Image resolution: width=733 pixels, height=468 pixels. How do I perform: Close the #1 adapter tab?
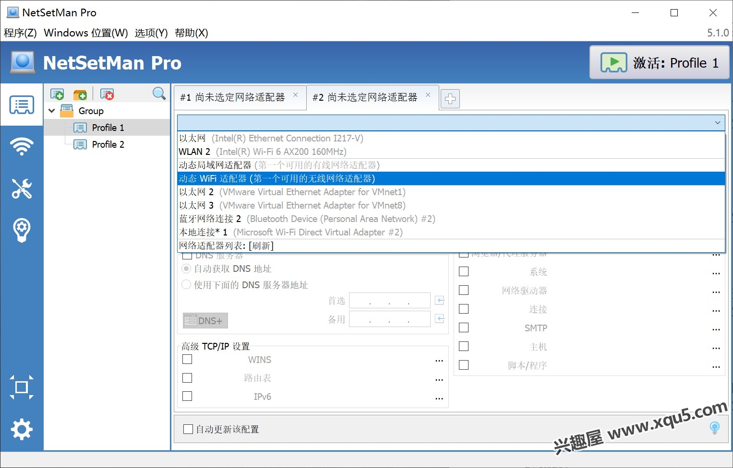pyautogui.click(x=296, y=95)
